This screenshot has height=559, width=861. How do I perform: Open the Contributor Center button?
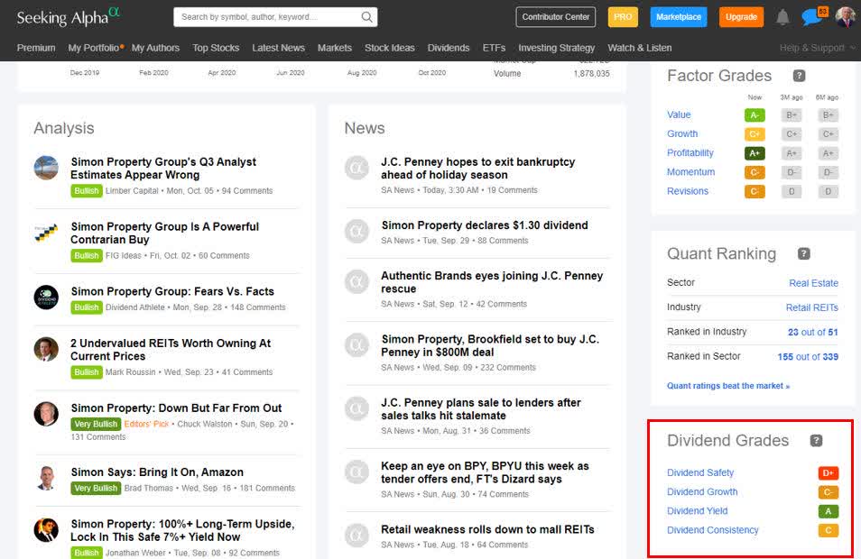point(556,17)
